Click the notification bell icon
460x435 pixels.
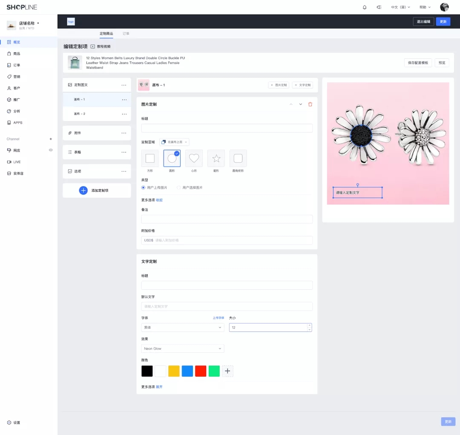[365, 7]
